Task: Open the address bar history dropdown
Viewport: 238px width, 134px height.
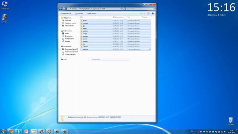Action: 120,9
